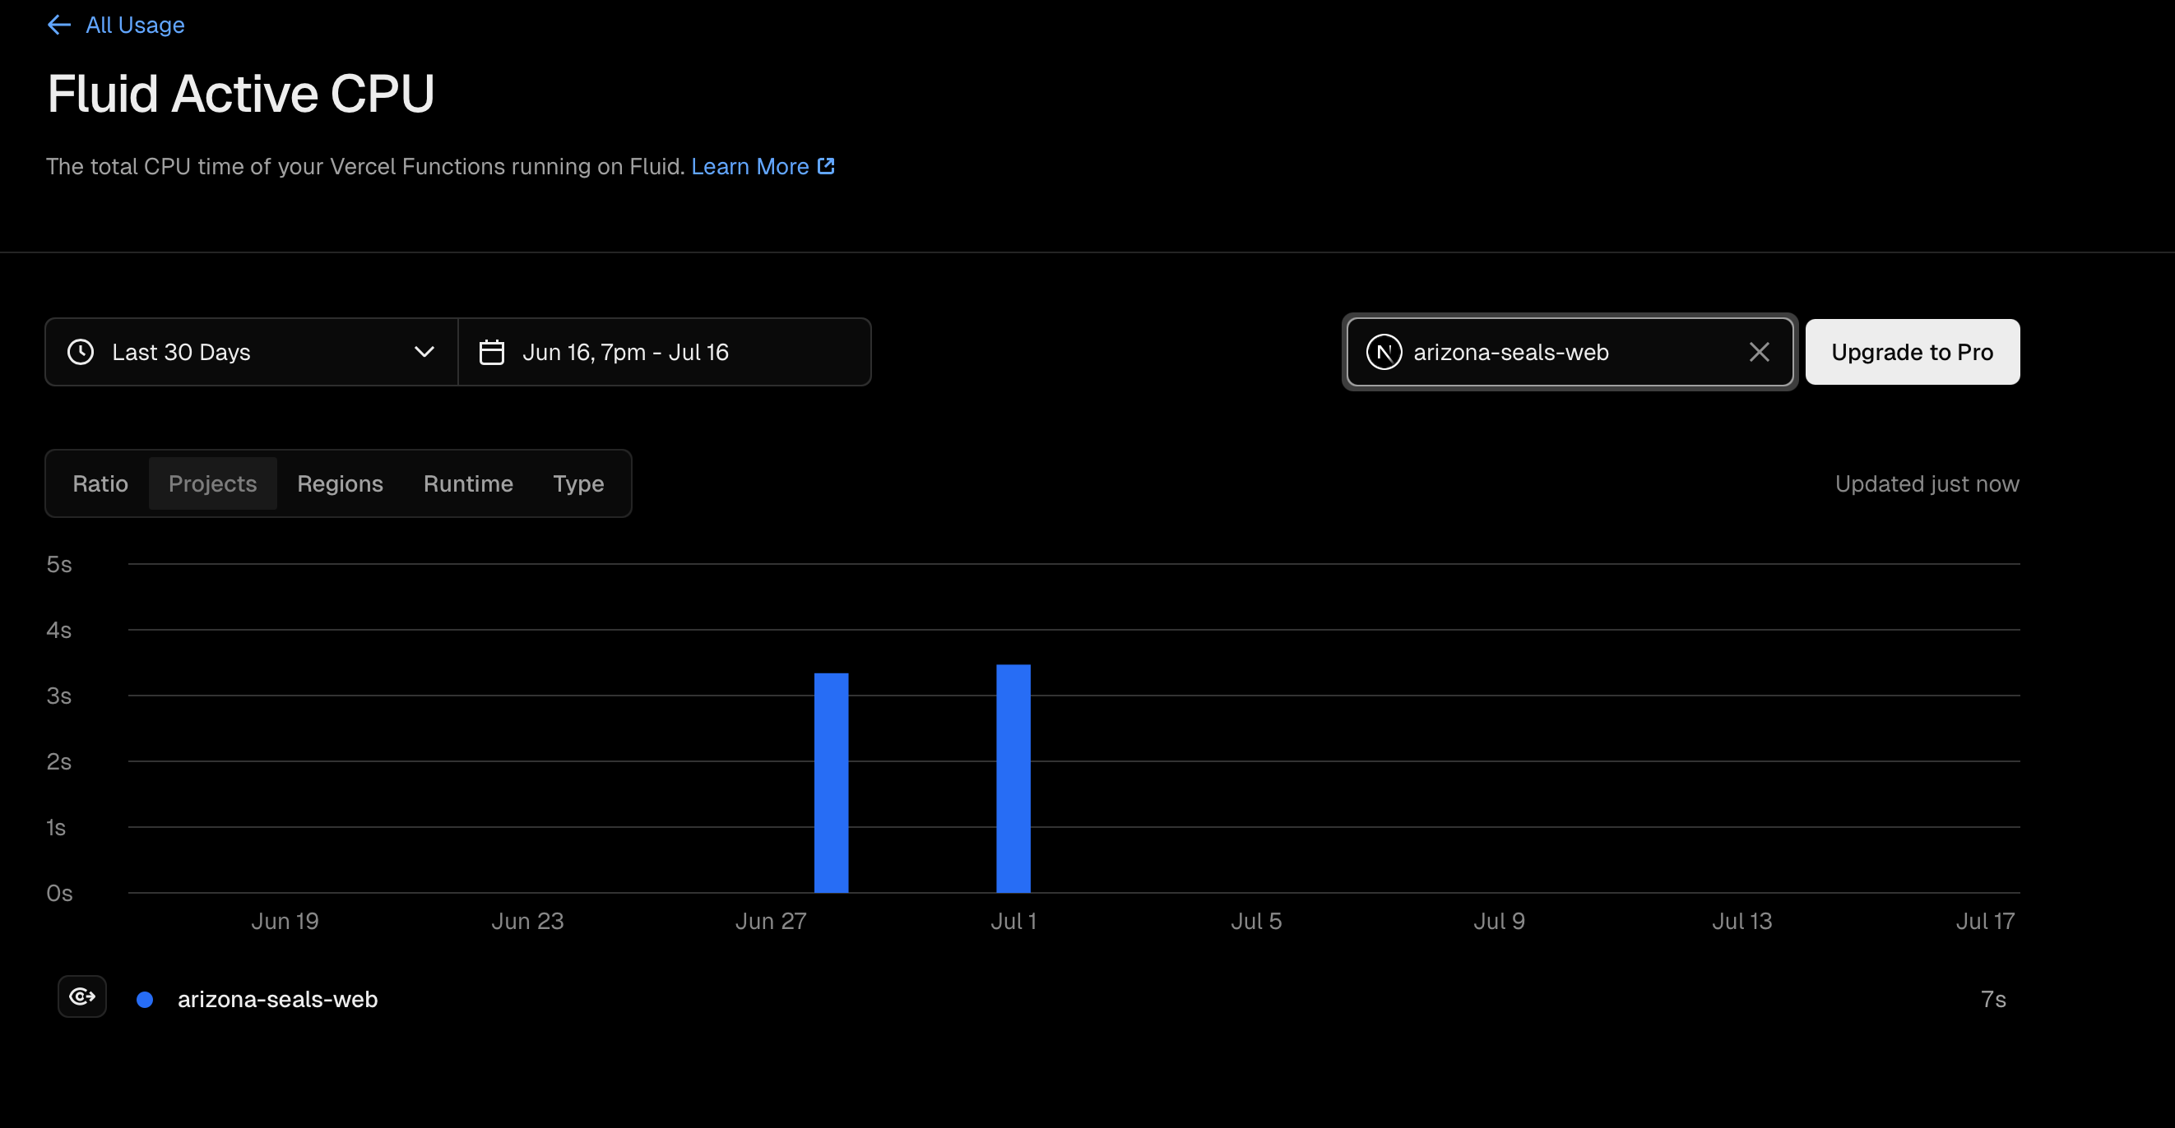The image size is (2175, 1128).
Task: Click the chevron arrow in the time range dropdown
Action: coord(424,352)
